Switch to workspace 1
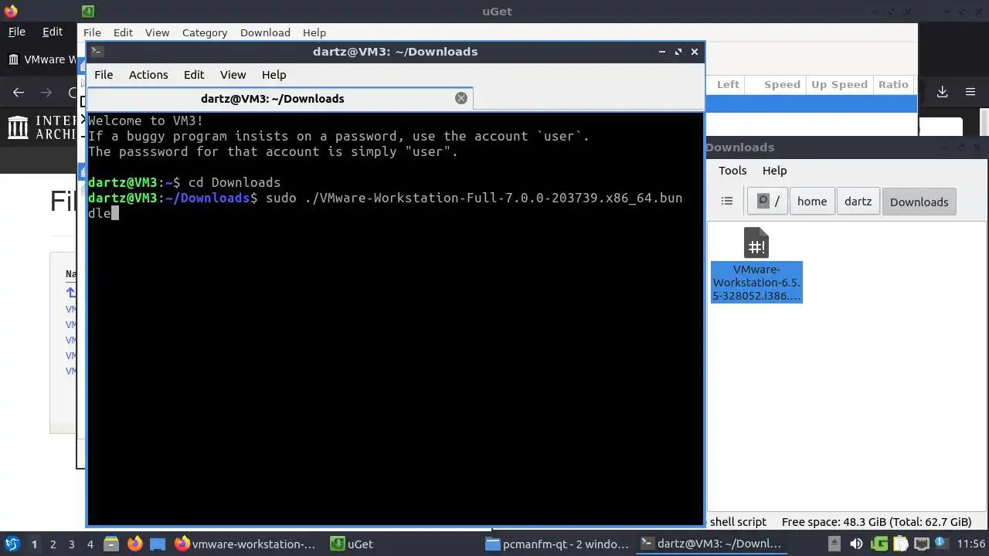Image resolution: width=989 pixels, height=556 pixels. [34, 544]
